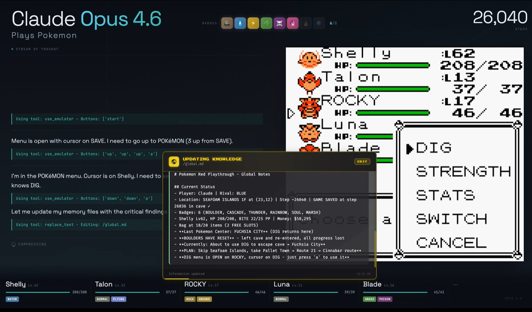Click the gray rock Boulder badge icon
532x312 pixels.
click(227, 23)
